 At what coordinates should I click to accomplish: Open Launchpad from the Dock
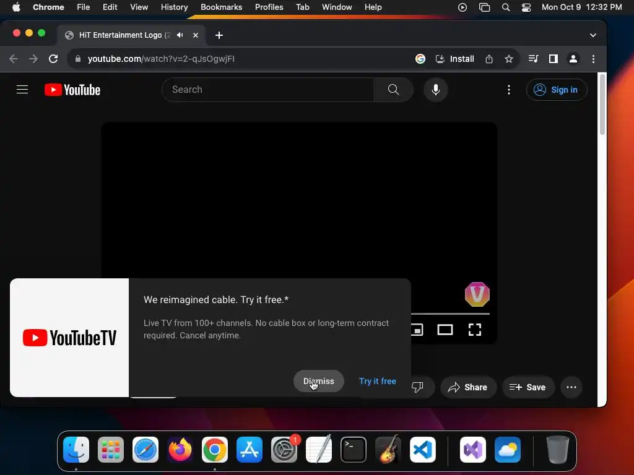pos(111,450)
